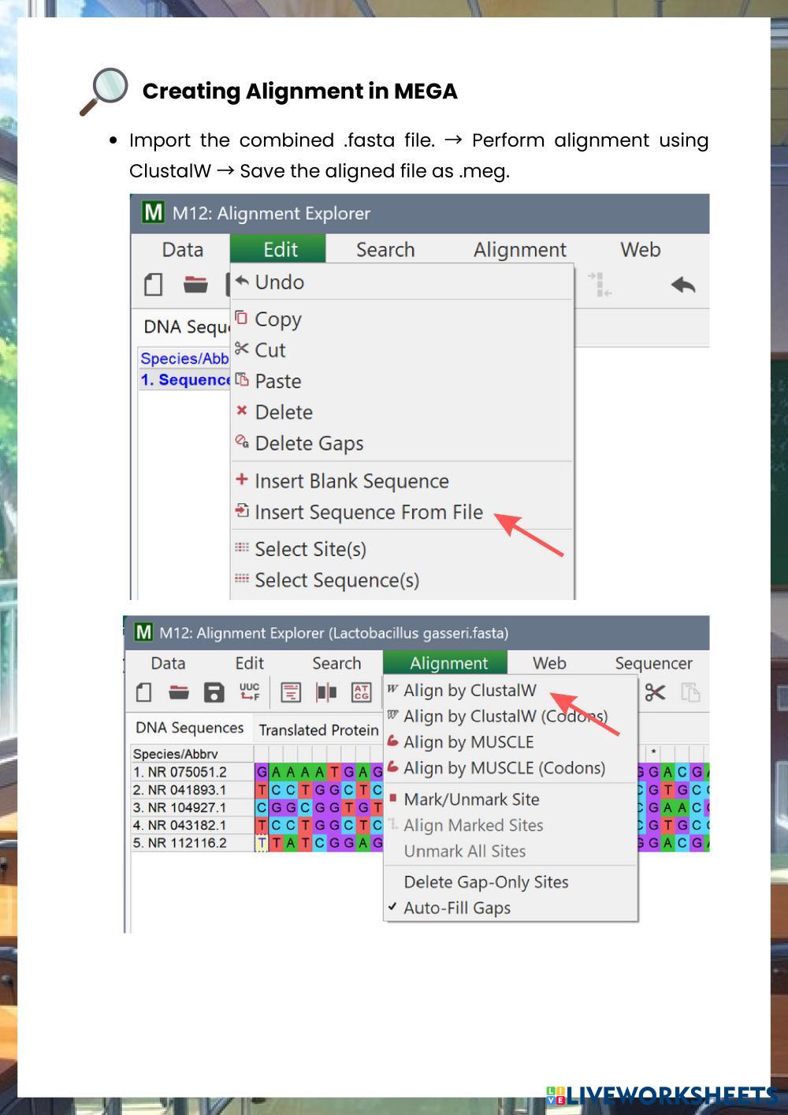
Task: Open the Edit menu in upper window
Action: 280,249
